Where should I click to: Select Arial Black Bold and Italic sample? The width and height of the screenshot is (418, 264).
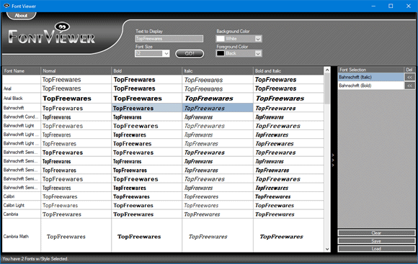(x=288, y=99)
